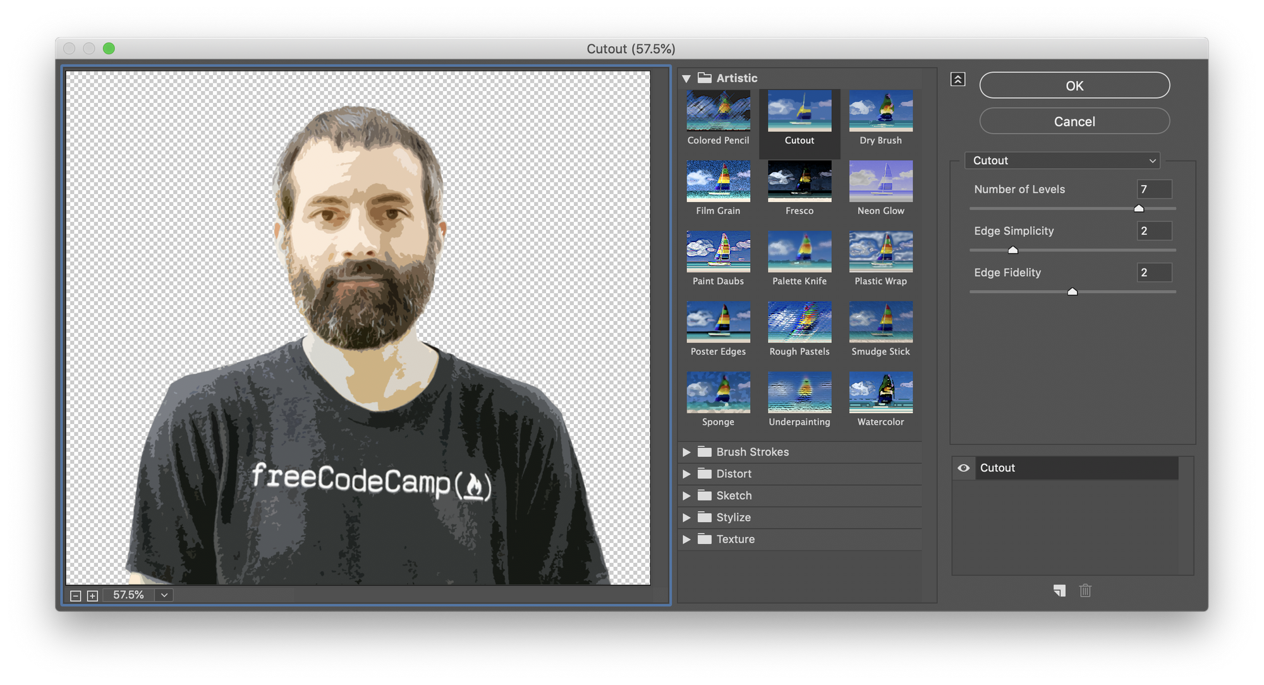Choose the Dry Brush filter
Viewport: 1264px width, 685px height.
click(x=880, y=111)
